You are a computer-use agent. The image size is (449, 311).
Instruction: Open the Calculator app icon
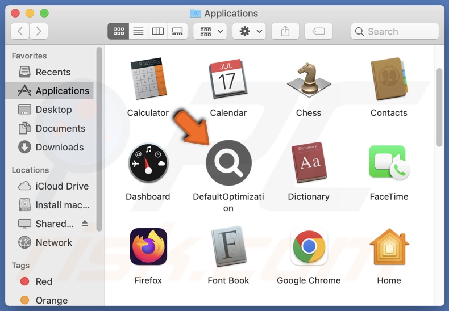tap(148, 79)
